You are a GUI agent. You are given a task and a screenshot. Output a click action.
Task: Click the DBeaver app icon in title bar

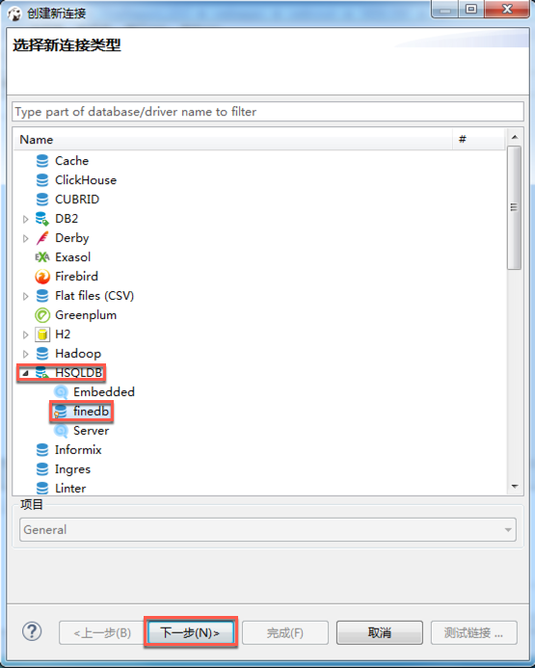(x=14, y=13)
